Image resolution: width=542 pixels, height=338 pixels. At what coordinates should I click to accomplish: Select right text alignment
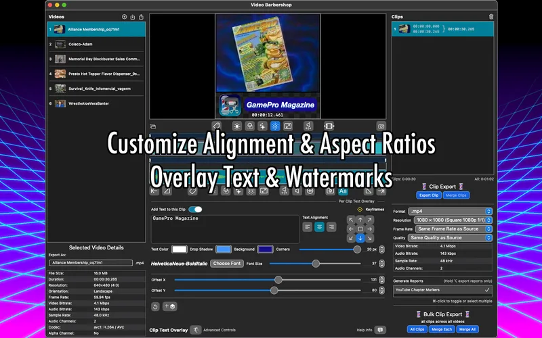coord(331,227)
